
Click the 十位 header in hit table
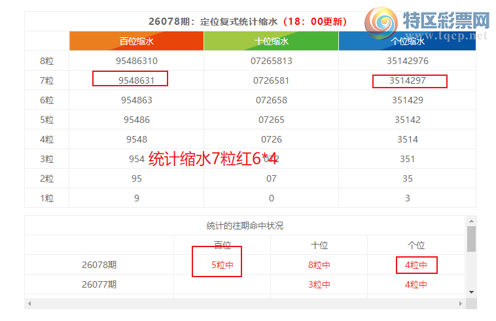coord(319,245)
